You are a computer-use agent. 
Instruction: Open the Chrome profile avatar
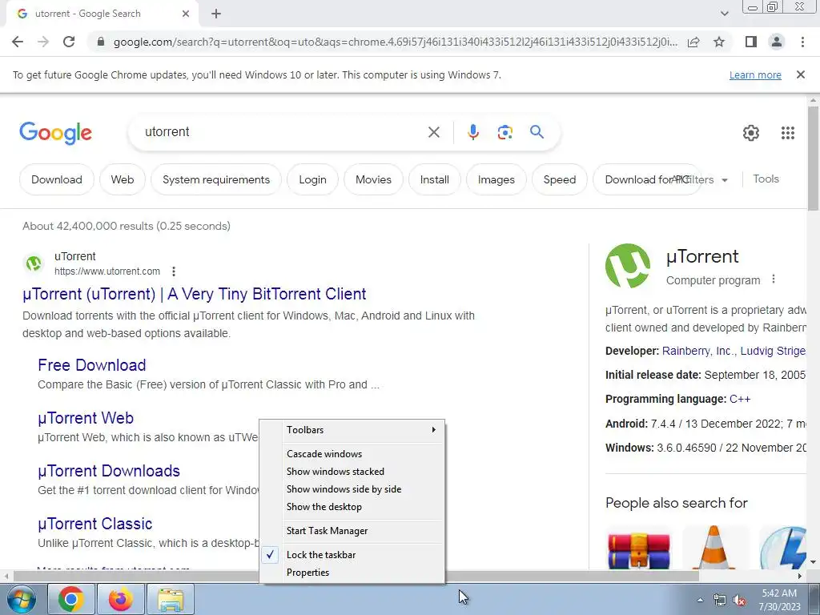777,42
